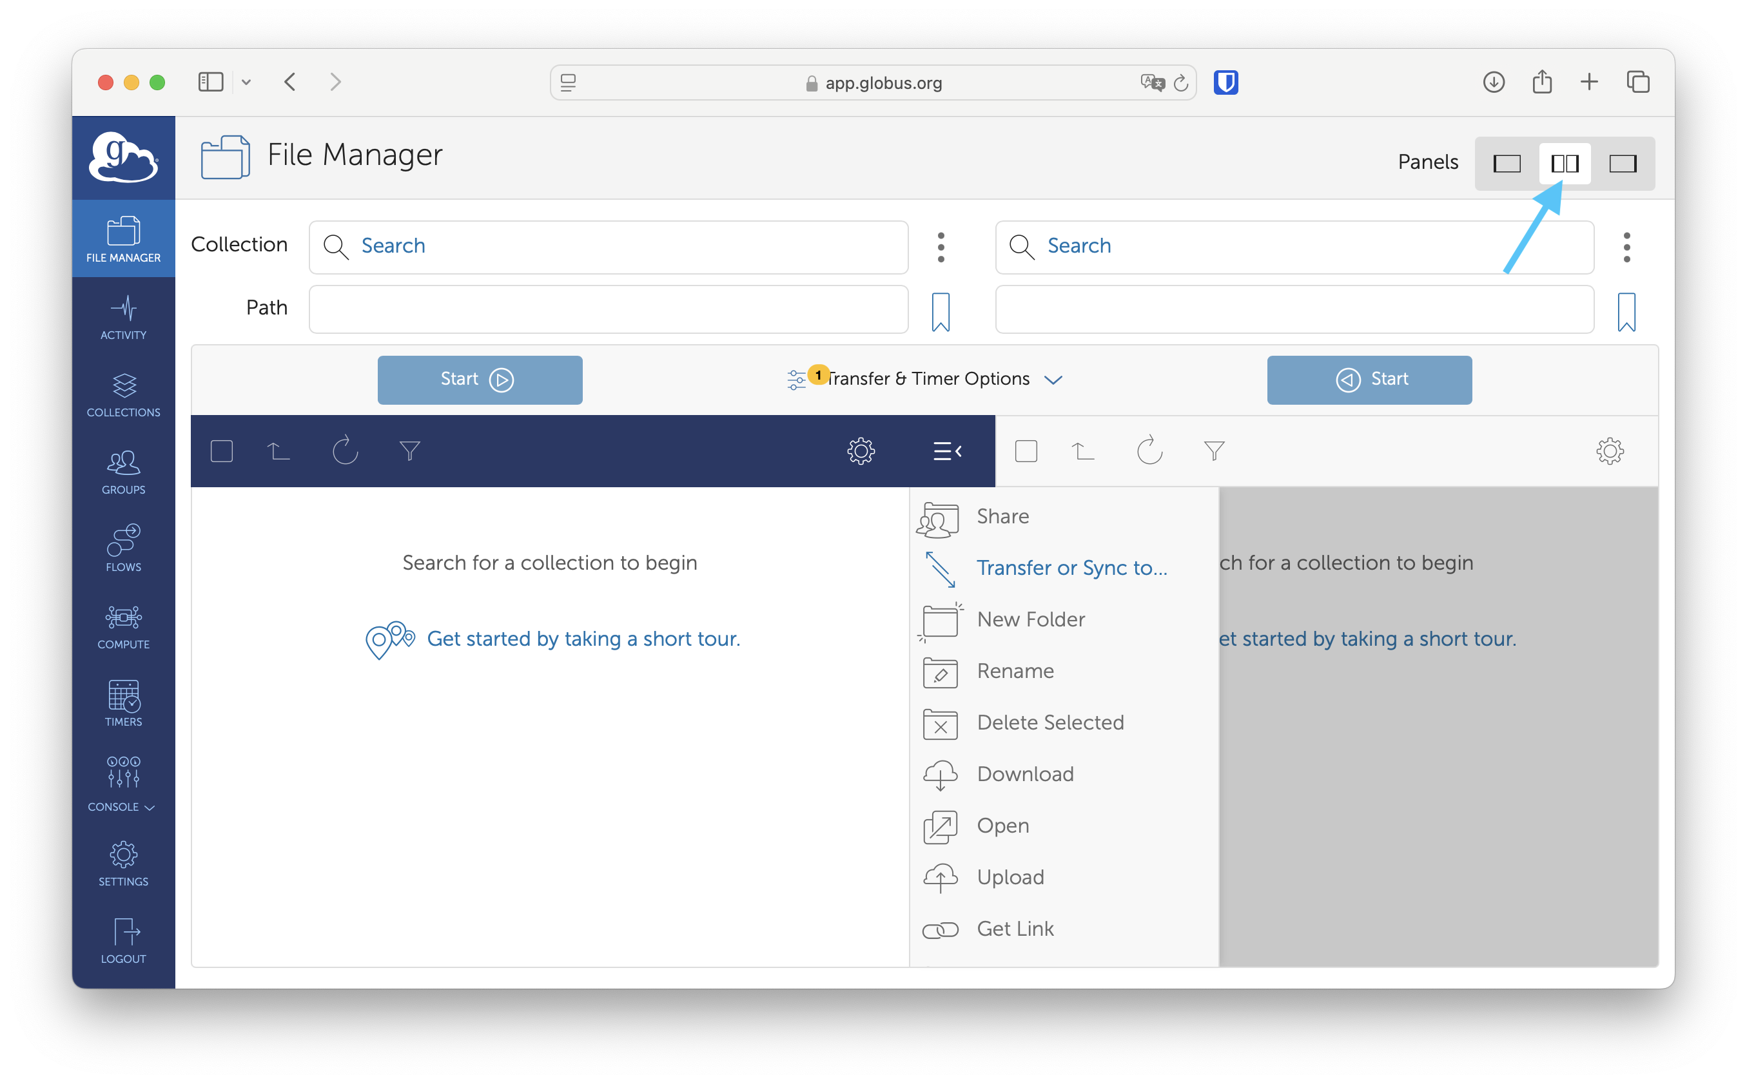Select the third Panels layout option

1622,164
